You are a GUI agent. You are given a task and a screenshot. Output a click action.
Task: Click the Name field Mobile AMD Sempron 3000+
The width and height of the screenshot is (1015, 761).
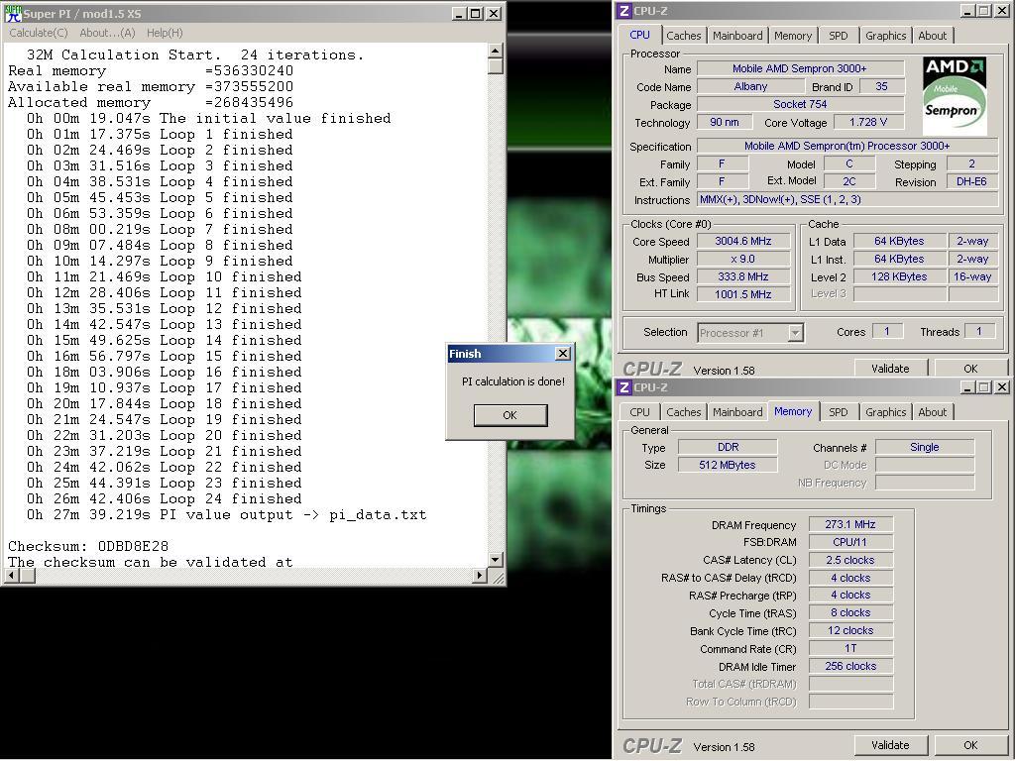800,68
